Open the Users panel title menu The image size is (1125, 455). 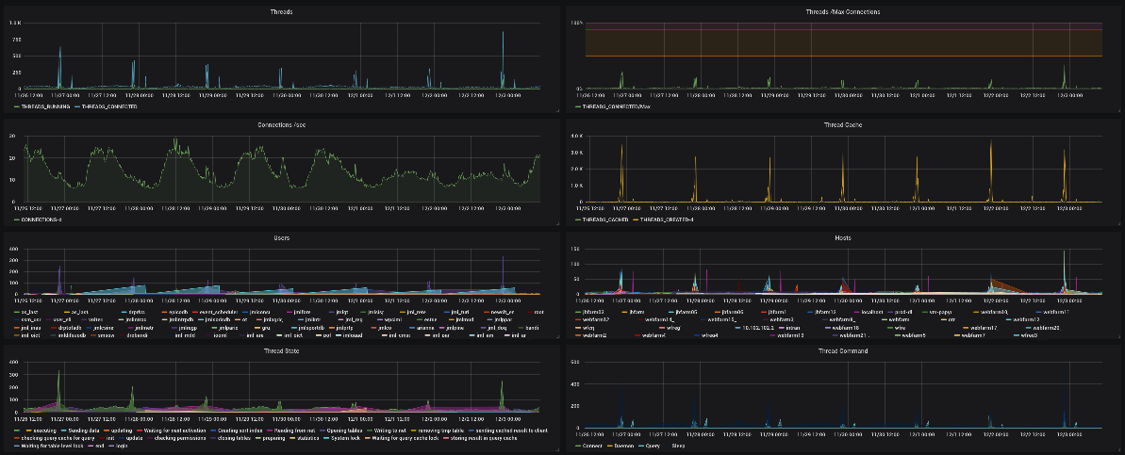[281, 237]
